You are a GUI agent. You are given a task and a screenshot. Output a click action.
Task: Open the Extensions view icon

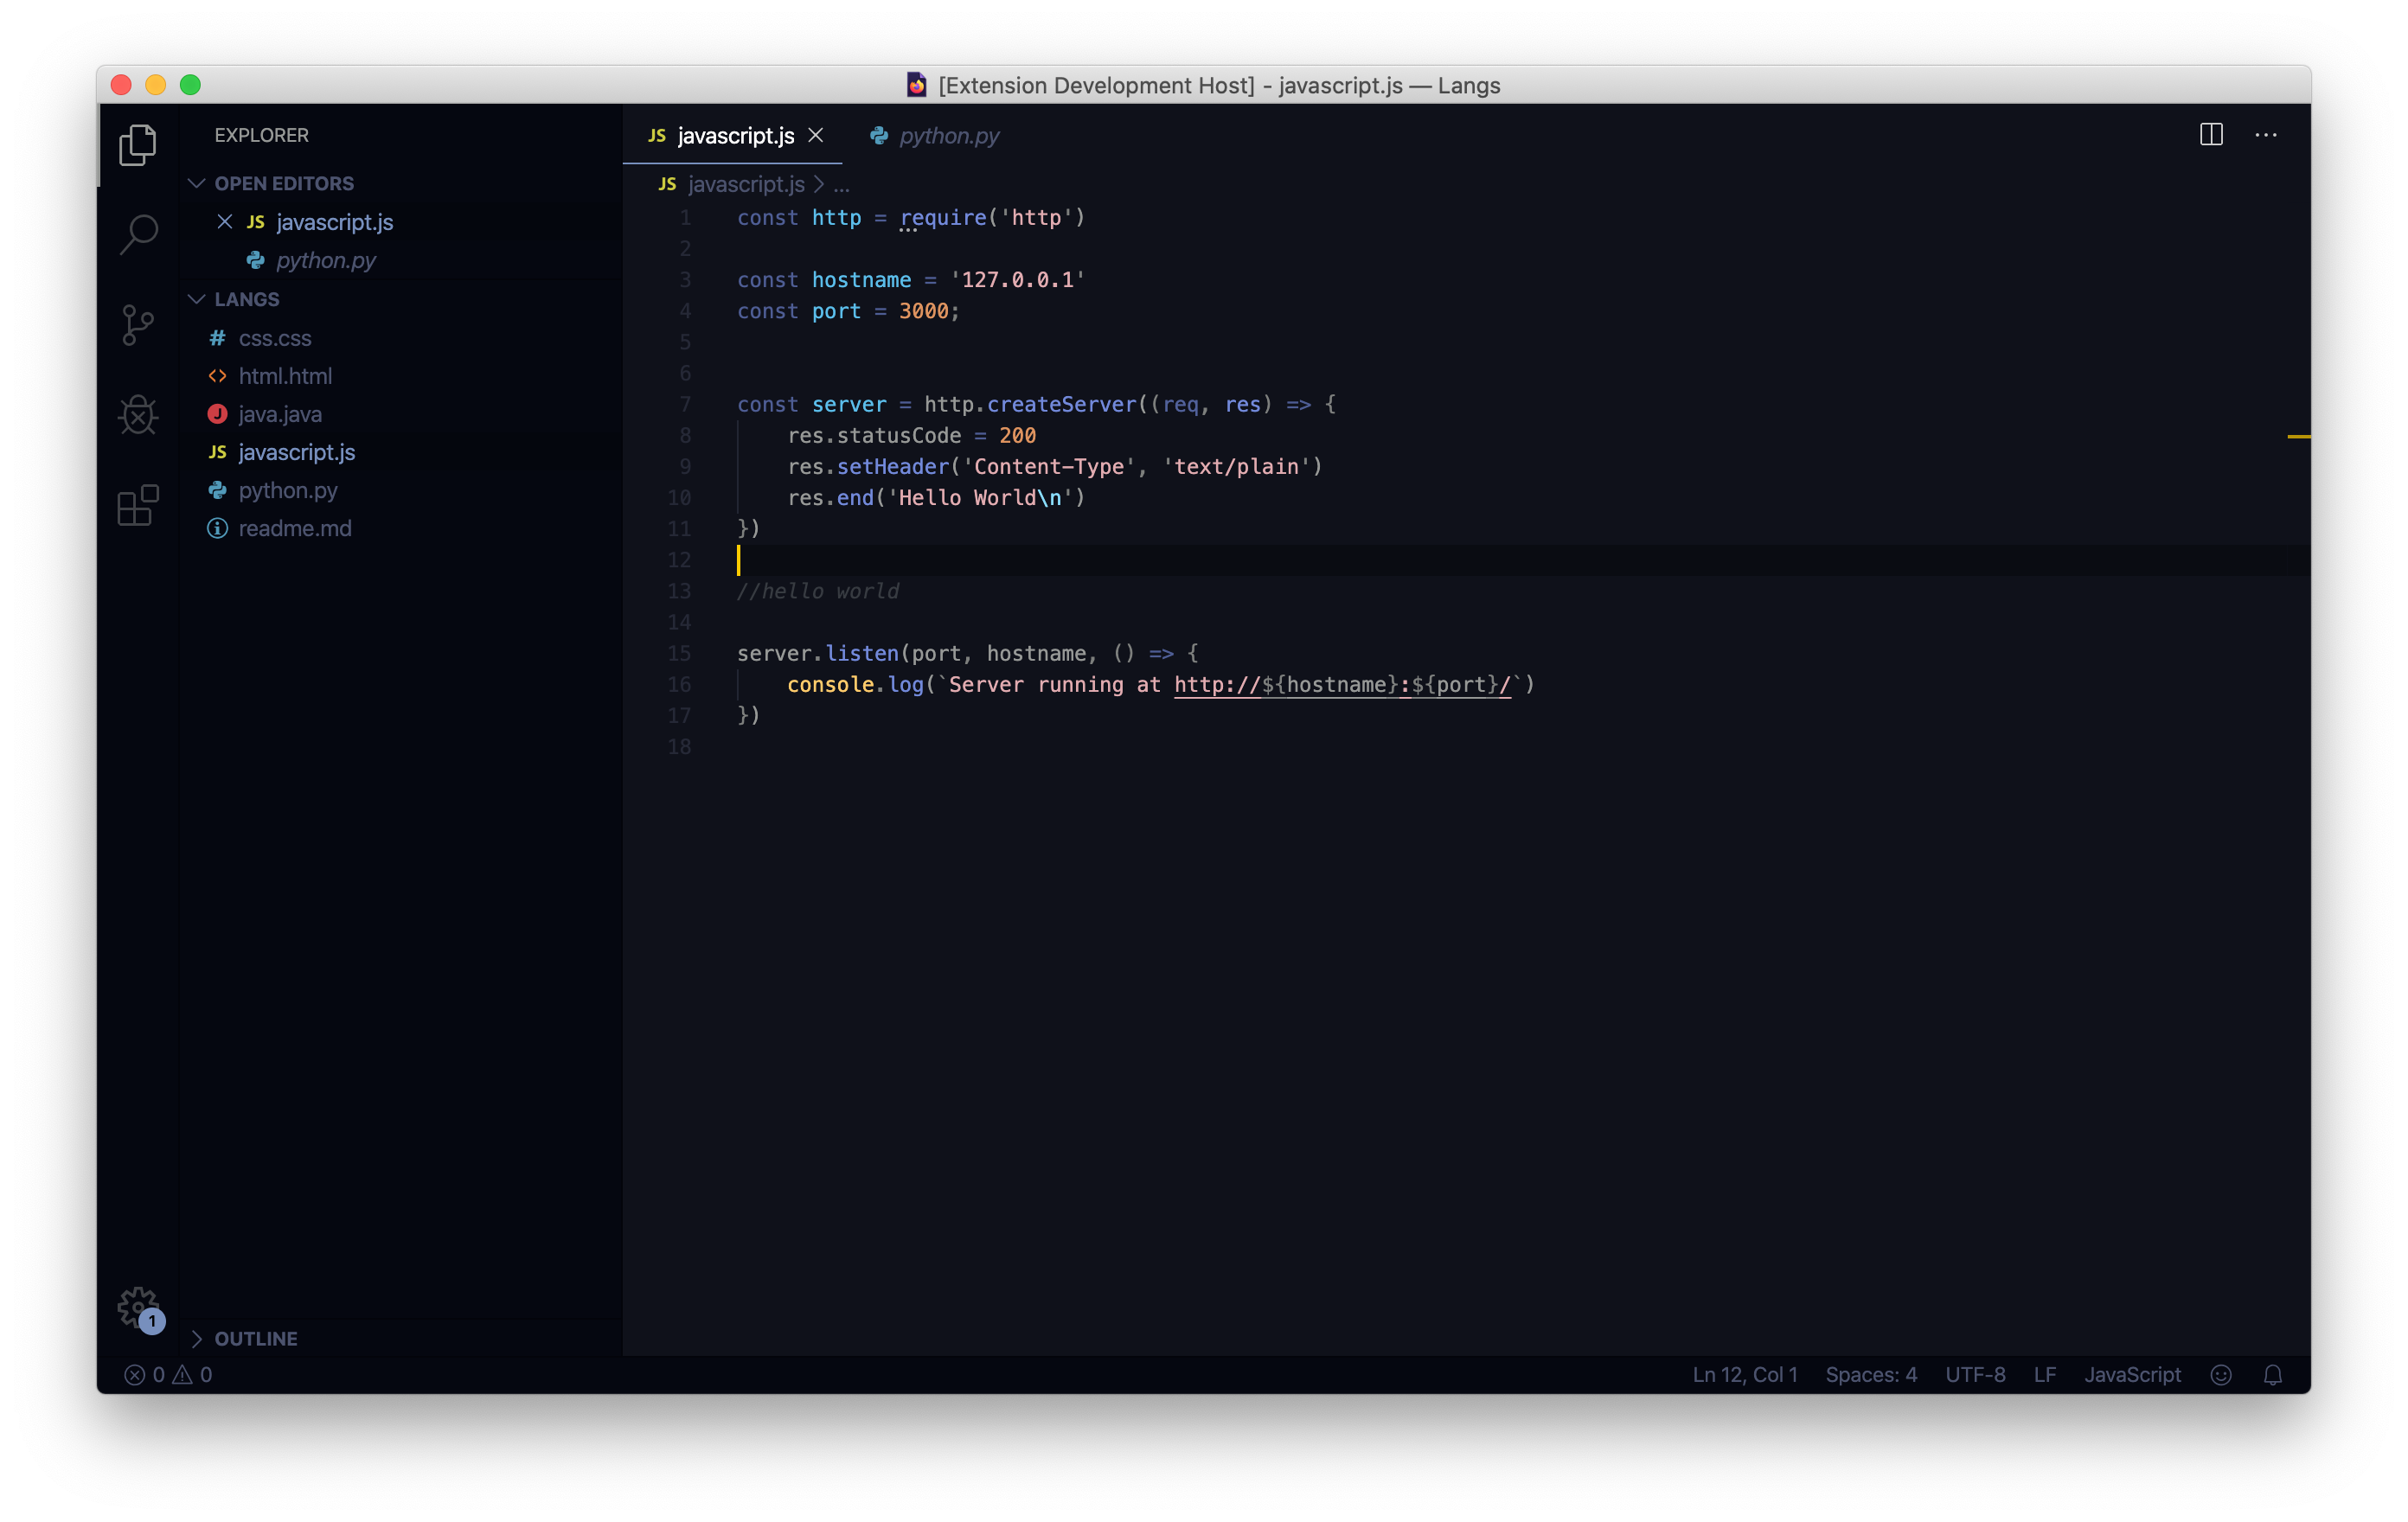138,505
